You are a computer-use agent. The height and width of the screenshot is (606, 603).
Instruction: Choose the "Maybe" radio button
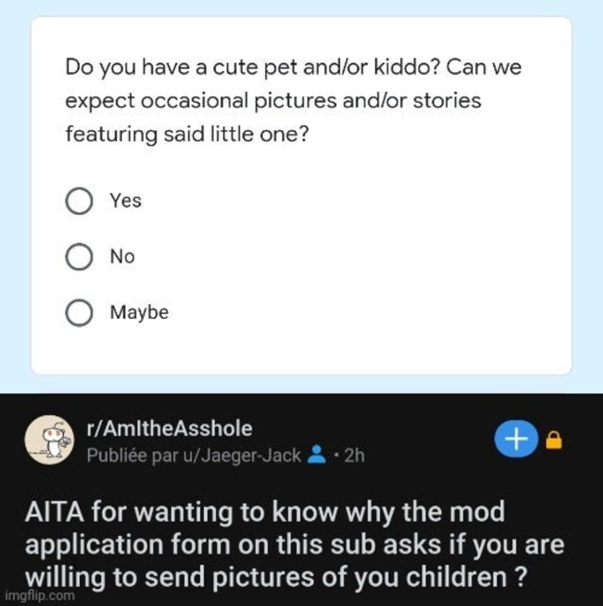(x=79, y=313)
